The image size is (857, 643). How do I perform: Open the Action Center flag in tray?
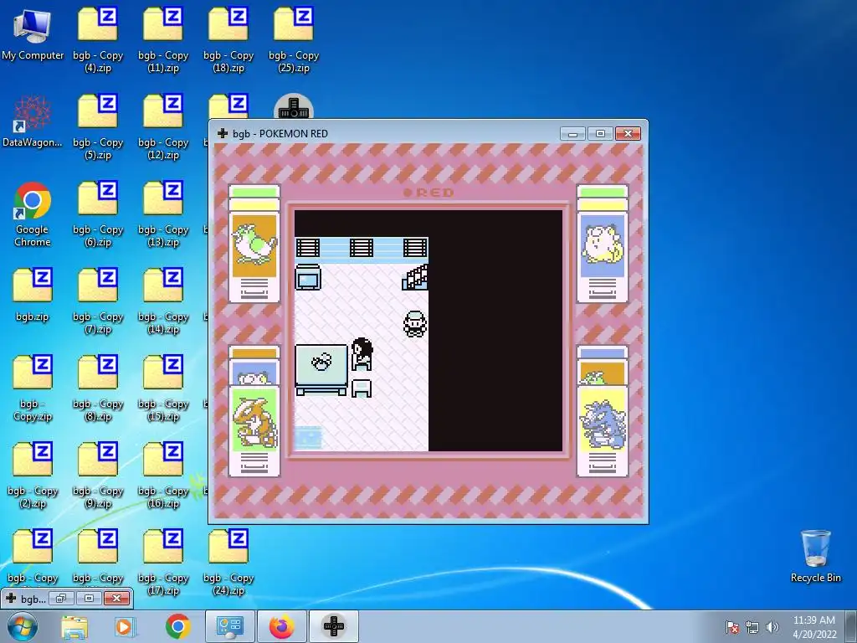(731, 627)
